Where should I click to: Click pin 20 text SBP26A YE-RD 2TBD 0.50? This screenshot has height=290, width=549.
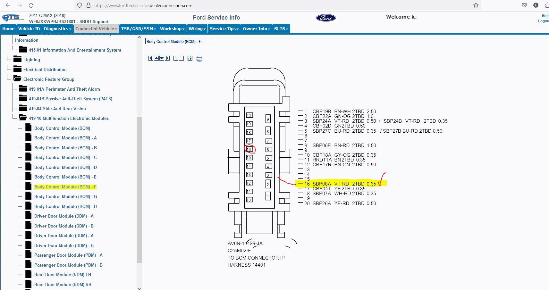pyautogui.click(x=344, y=203)
